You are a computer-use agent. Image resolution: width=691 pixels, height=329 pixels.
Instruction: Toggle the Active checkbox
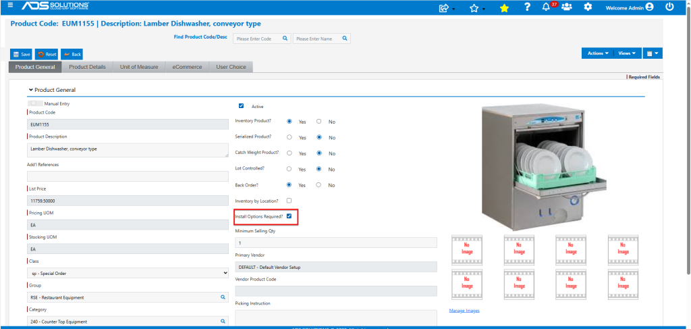(x=241, y=106)
